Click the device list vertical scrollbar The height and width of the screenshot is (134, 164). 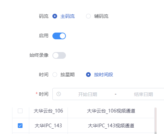coord(155,121)
